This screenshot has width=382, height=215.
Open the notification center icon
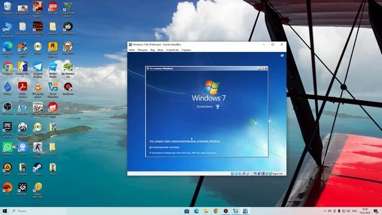click(376, 211)
